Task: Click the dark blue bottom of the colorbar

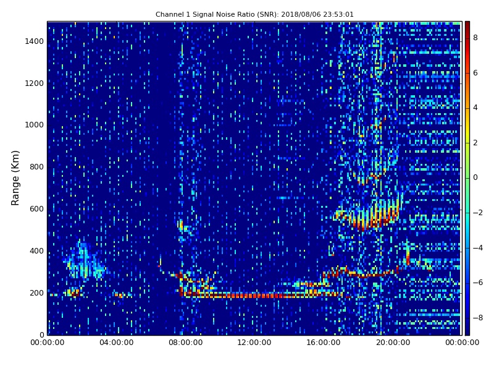Action: click(467, 332)
